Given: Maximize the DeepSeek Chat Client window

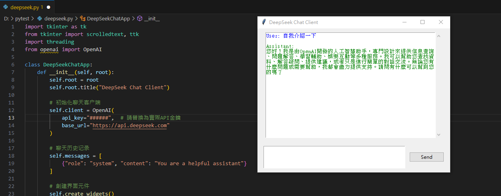Looking at the screenshot, I should [423, 22].
